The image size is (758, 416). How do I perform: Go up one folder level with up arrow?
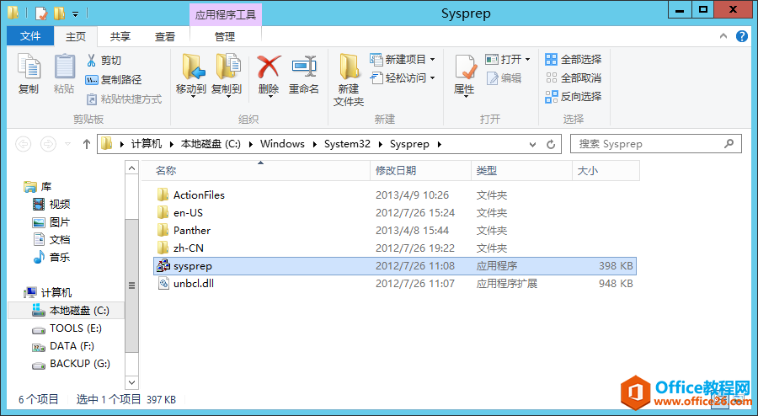(x=87, y=144)
